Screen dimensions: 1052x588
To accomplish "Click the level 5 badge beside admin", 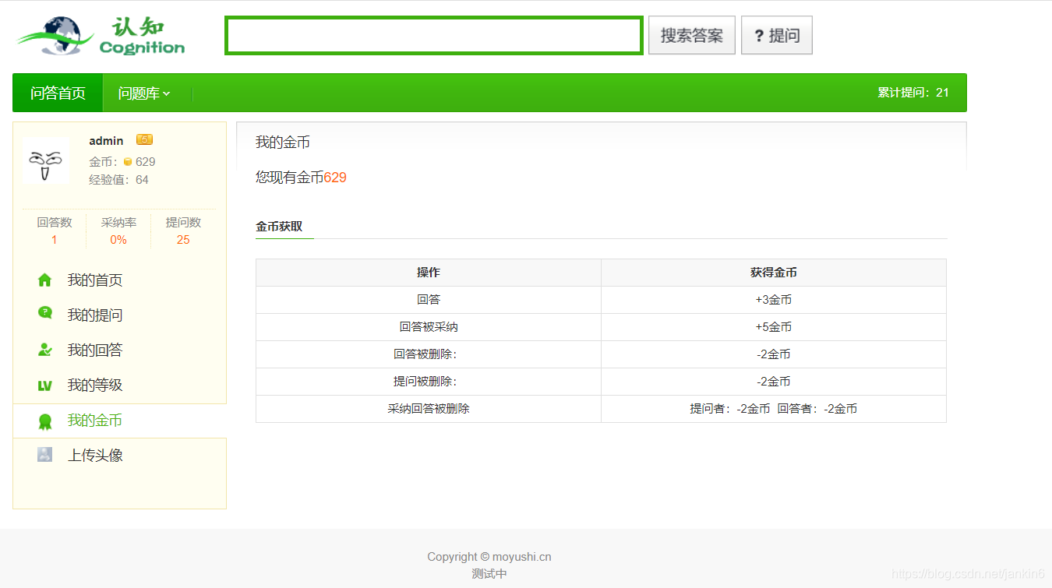I will pos(143,139).
